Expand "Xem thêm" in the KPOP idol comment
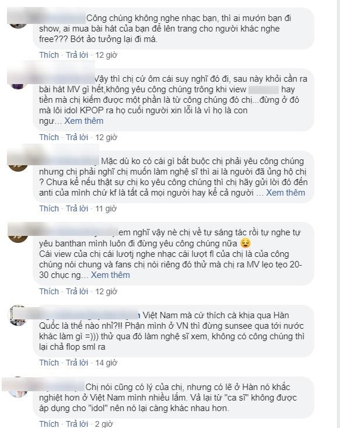The image size is (340, 428). [x=84, y=121]
